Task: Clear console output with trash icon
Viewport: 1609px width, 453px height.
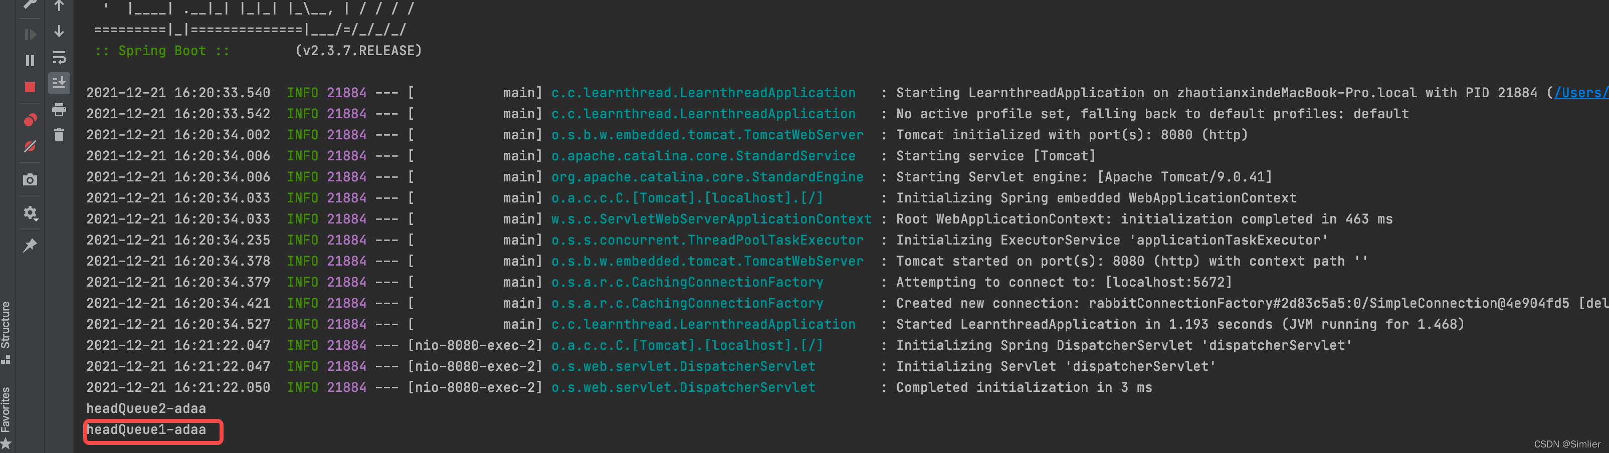Action: pos(59,135)
